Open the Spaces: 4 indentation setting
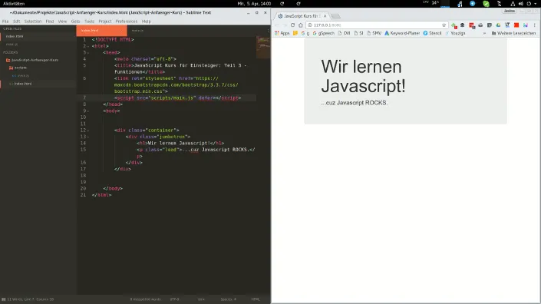 tap(229, 299)
